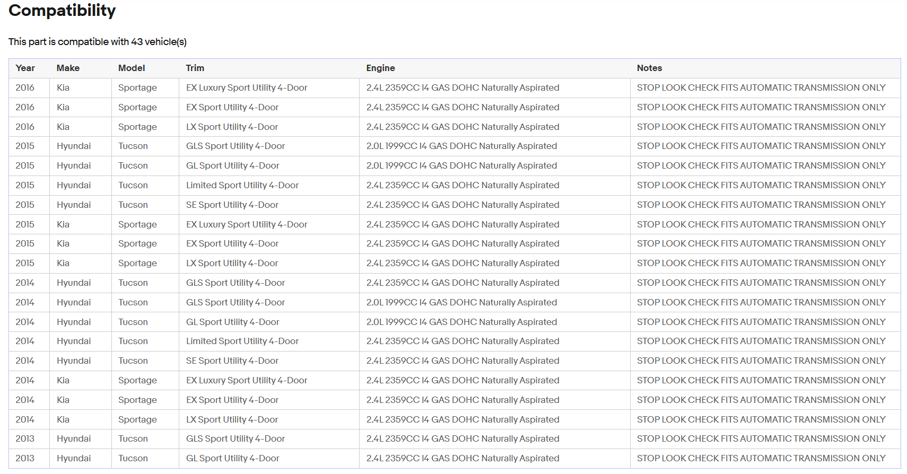Select the 2013 Tucson "GL Sport Utility 4-Door" trim

pos(232,459)
